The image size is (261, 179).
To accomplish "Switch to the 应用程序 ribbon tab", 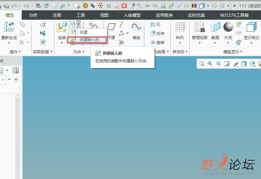I will [x=164, y=15].
